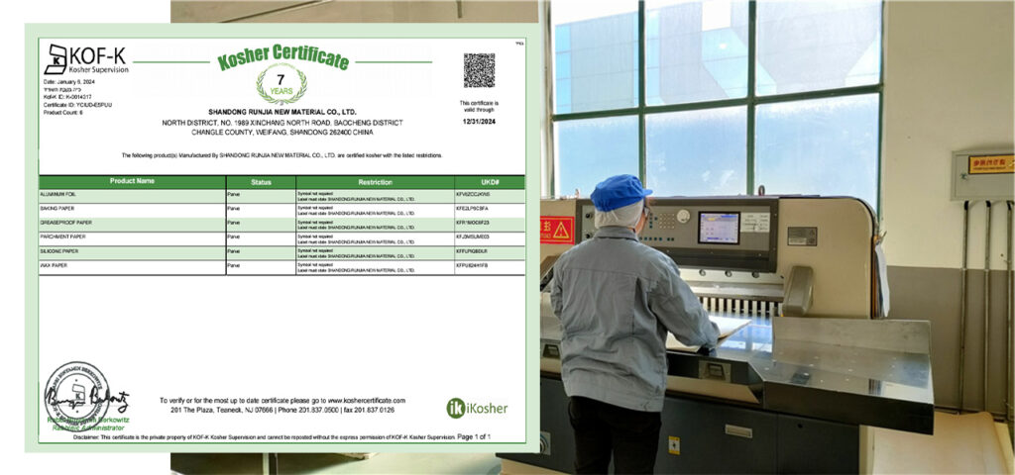Screen dimensions: 1015x475
Task: Click the QR code on the certificate
Action: pyautogui.click(x=479, y=70)
